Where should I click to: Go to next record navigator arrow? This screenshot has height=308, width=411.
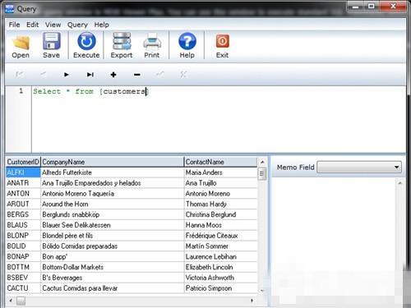[67, 75]
